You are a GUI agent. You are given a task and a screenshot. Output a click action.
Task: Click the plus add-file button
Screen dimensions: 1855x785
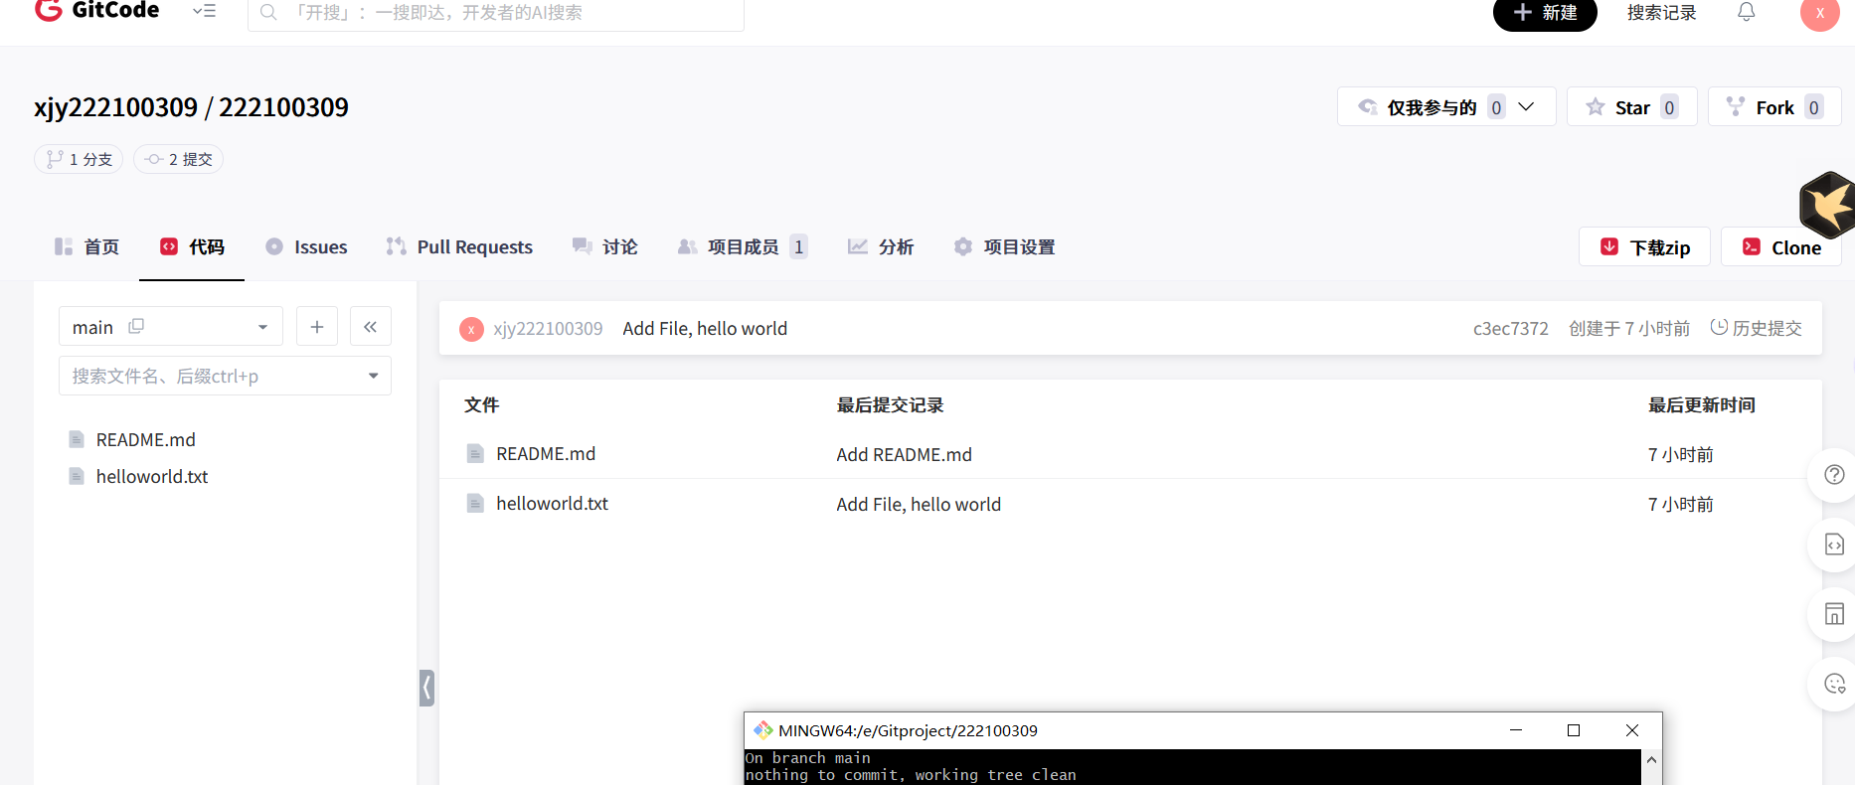click(x=317, y=327)
